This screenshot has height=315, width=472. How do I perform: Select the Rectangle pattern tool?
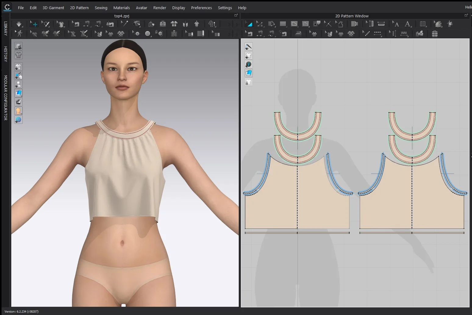coord(283,24)
